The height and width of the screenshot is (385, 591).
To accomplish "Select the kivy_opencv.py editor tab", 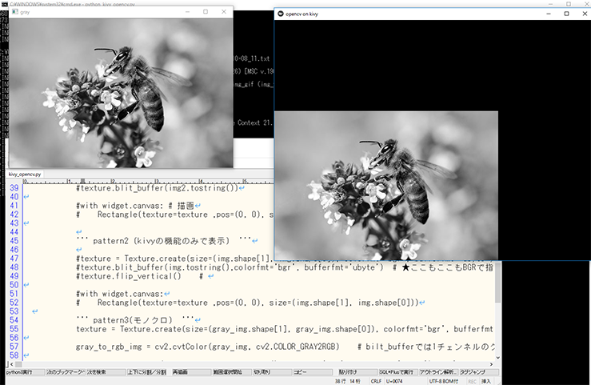I will tap(25, 174).
